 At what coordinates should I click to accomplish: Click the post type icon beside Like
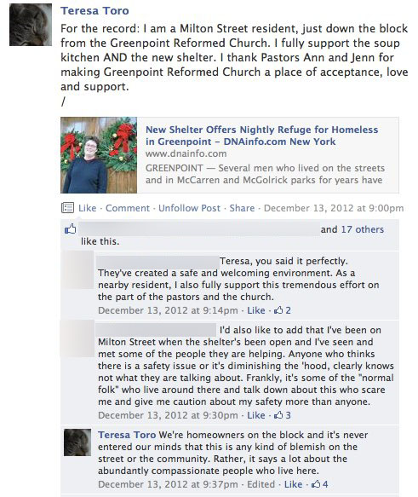coord(67,208)
